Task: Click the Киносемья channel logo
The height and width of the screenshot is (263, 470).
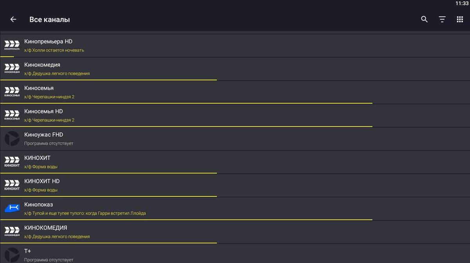Action: (12, 92)
